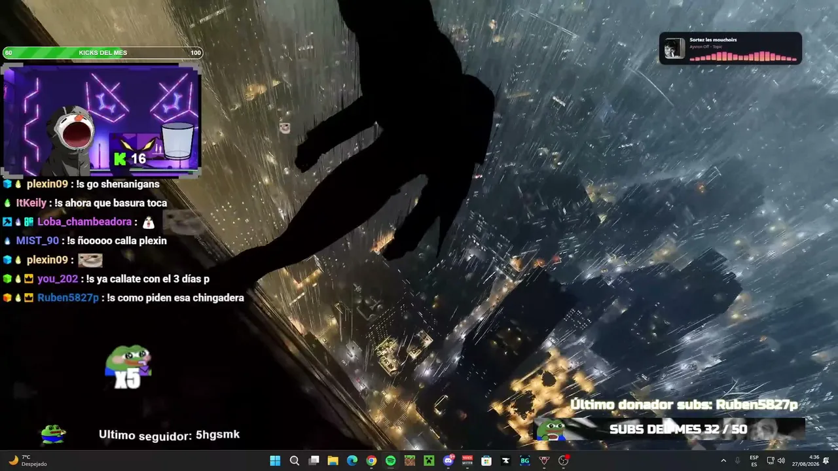838x471 pixels.
Task: Open the notification bell in tray
Action: (826, 461)
